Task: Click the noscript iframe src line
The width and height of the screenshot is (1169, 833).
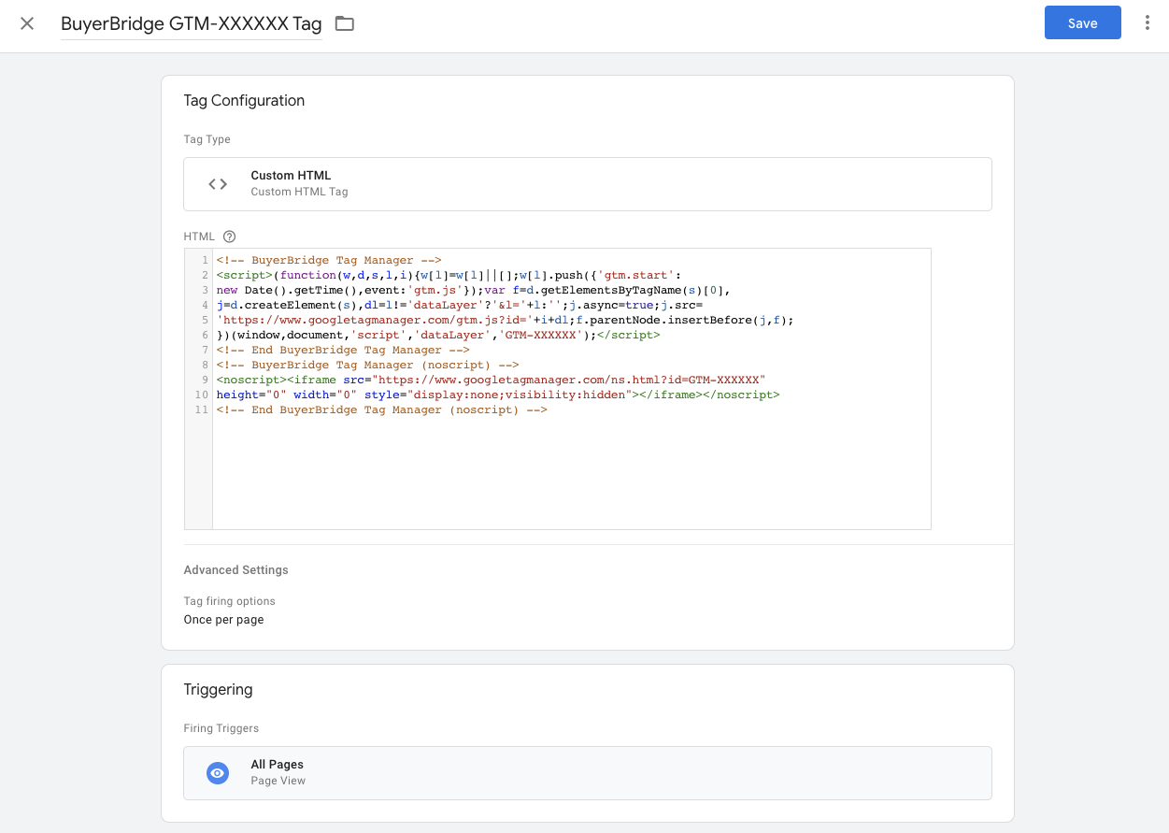Action: click(491, 380)
